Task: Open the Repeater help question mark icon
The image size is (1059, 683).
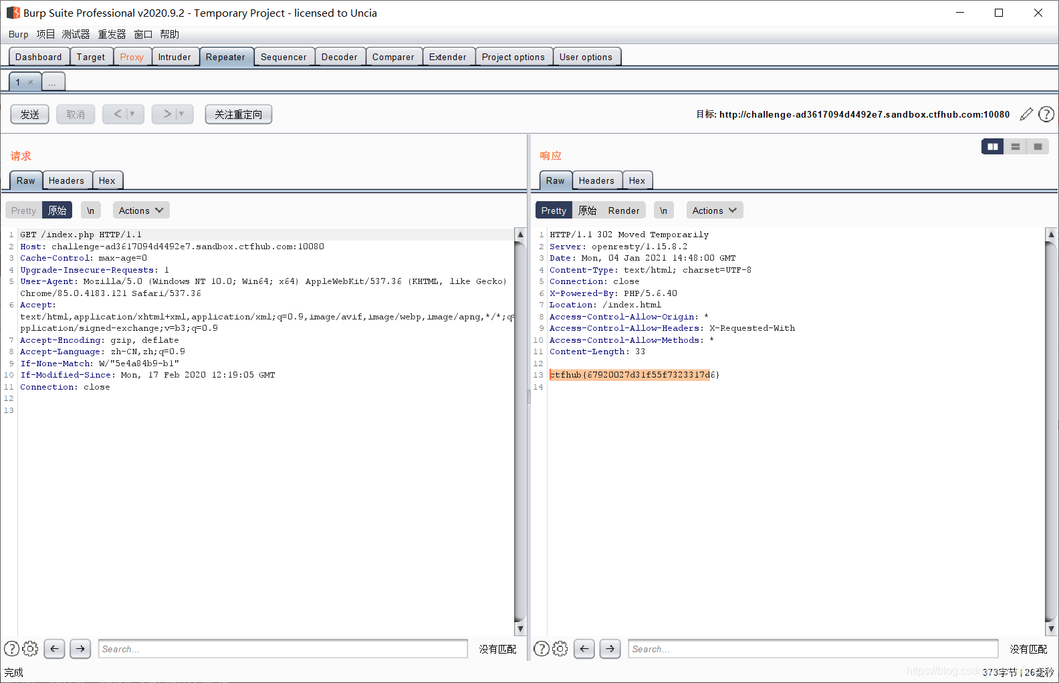Action: point(1046,114)
